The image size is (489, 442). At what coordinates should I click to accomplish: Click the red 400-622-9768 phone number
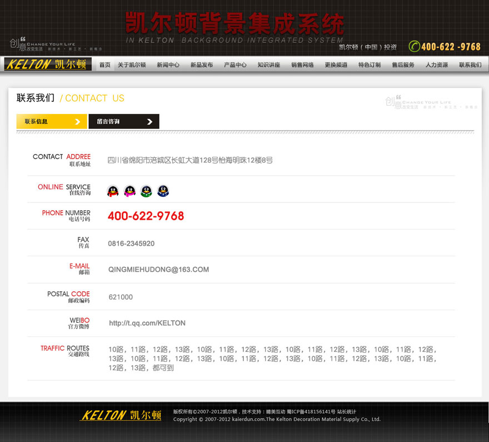pos(146,216)
